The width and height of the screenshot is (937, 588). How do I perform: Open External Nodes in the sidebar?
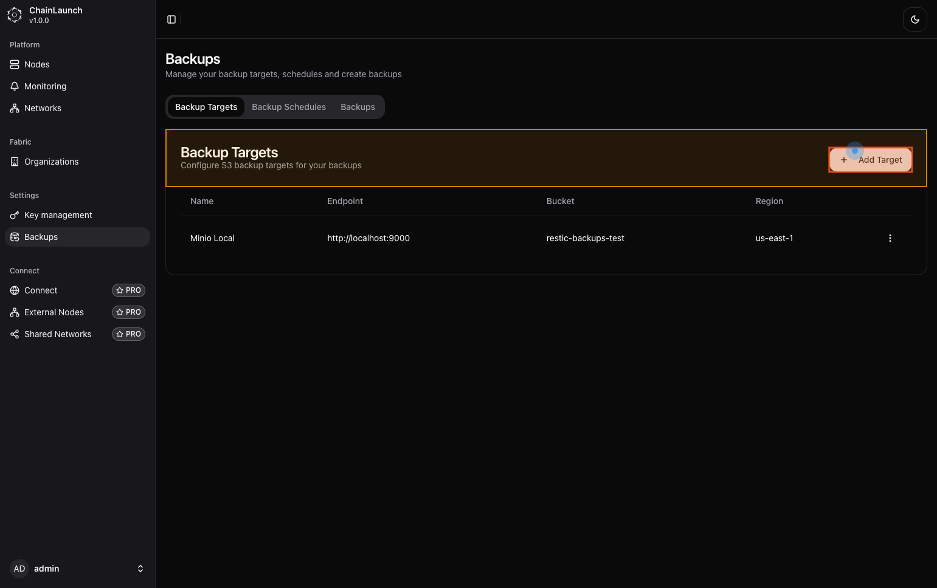54,312
